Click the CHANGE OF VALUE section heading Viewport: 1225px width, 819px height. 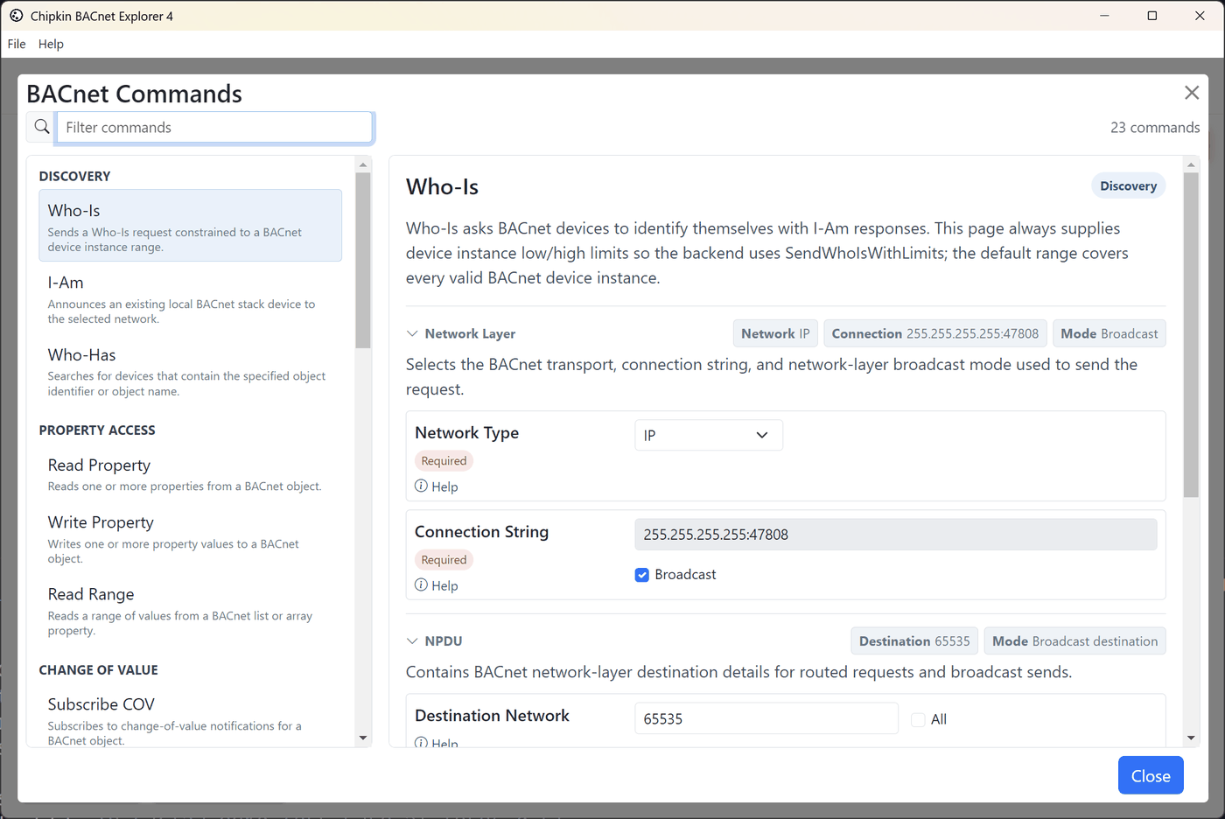pos(99,669)
